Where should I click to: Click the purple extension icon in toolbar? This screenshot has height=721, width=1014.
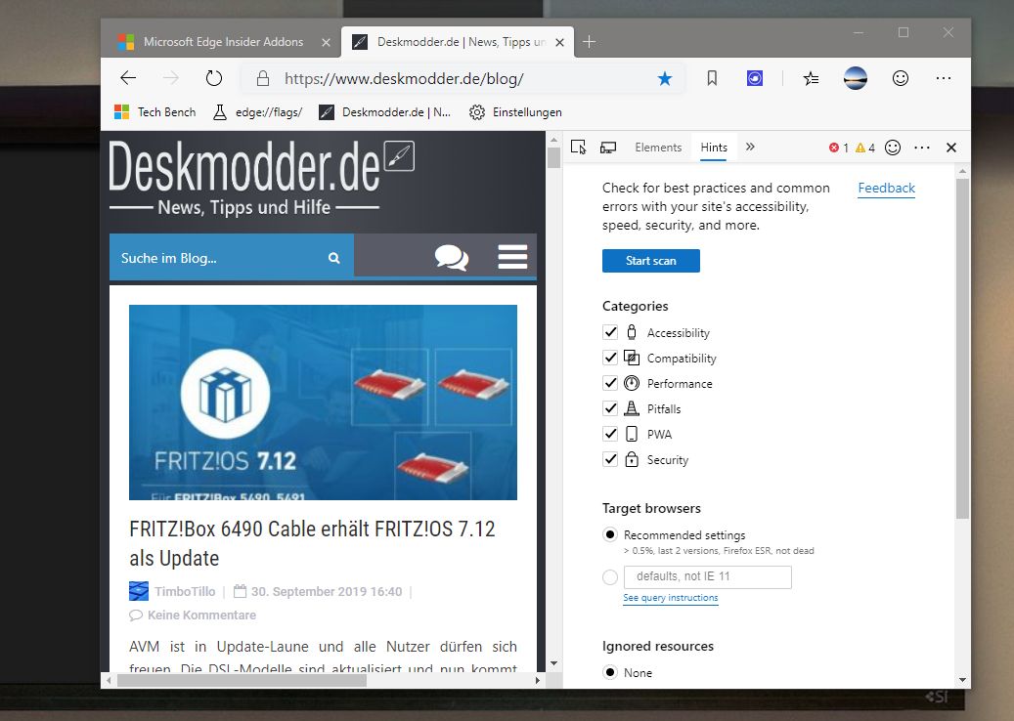click(755, 78)
